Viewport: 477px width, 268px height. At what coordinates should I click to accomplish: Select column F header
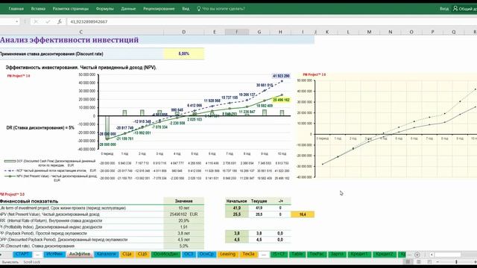pyautogui.click(x=237, y=31)
